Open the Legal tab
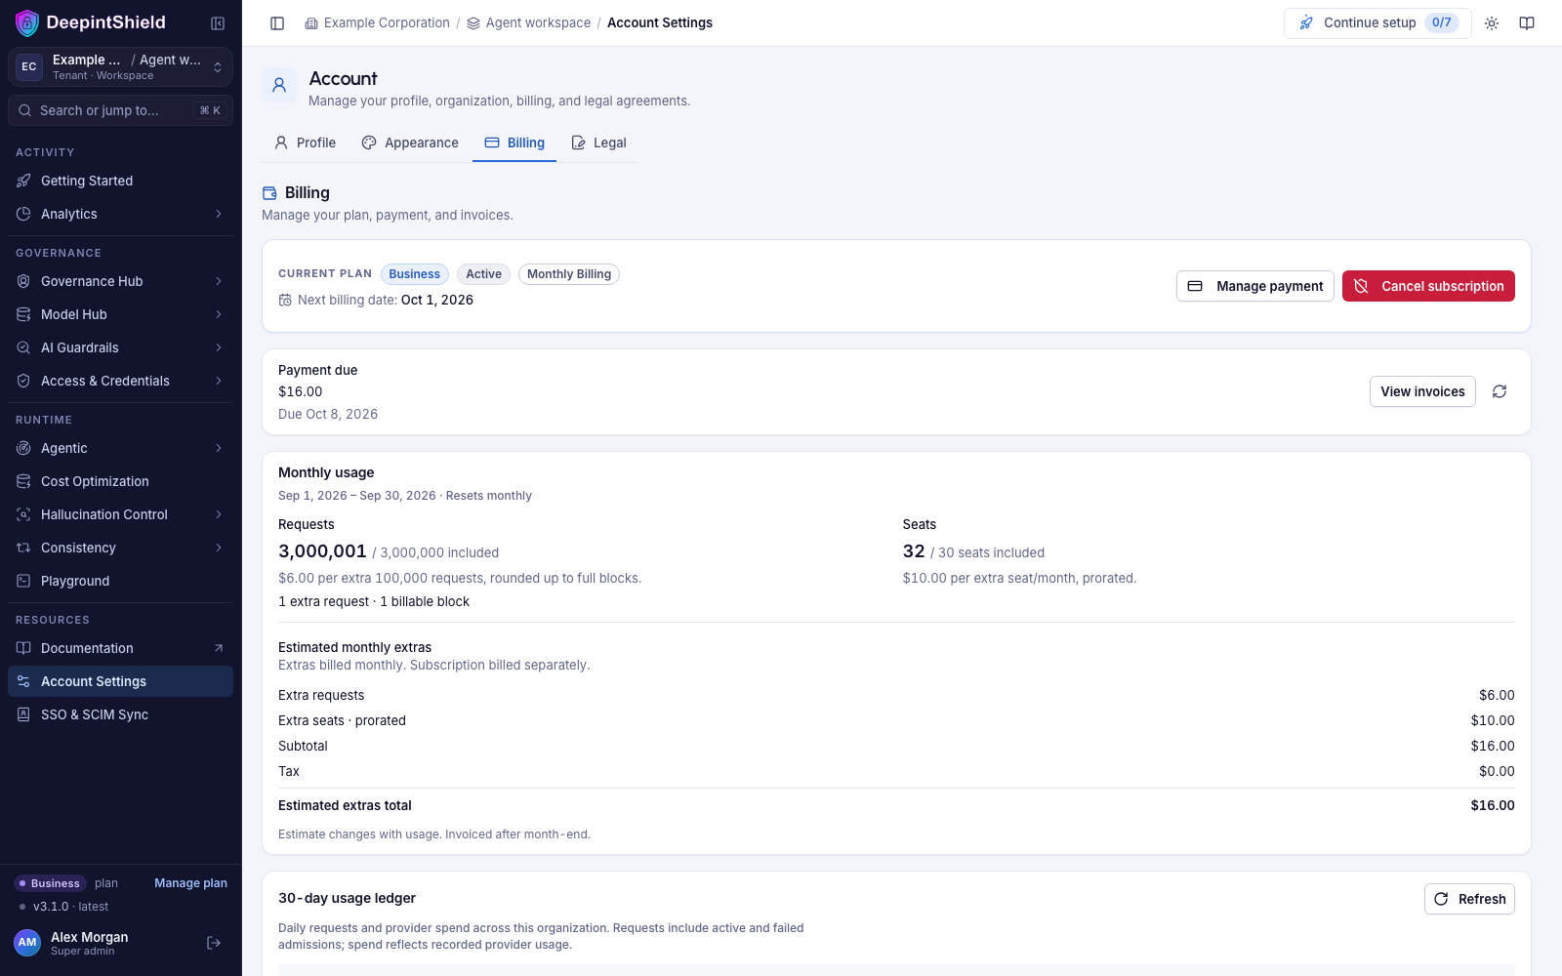This screenshot has height=976, width=1562. click(x=598, y=142)
